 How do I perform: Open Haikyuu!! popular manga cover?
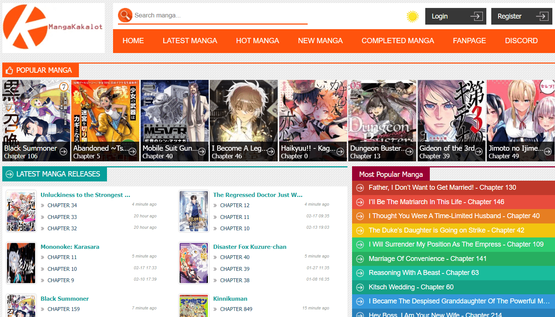pyautogui.click(x=313, y=120)
